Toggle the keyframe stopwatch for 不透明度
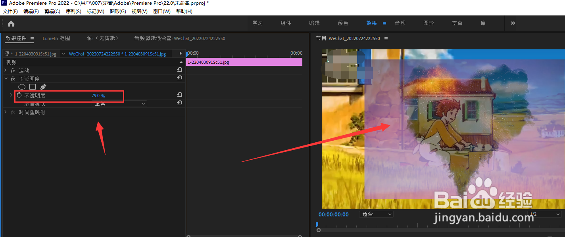This screenshot has height=237, width=565. click(x=19, y=95)
